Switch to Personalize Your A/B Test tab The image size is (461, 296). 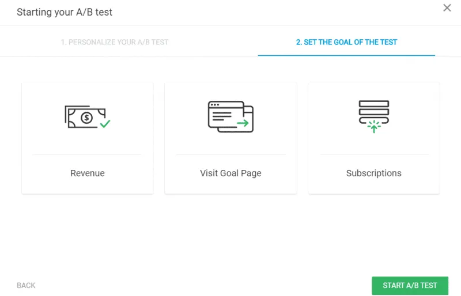115,42
